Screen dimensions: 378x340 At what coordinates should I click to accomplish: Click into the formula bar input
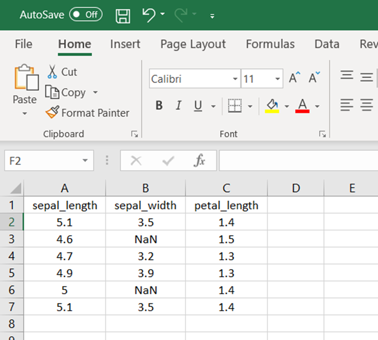tap(298, 161)
